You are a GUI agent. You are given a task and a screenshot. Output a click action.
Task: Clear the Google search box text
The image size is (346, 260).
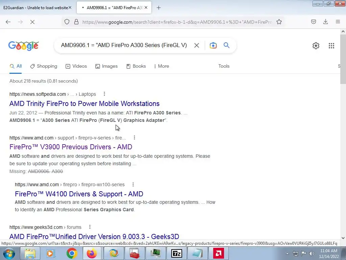pos(197,45)
